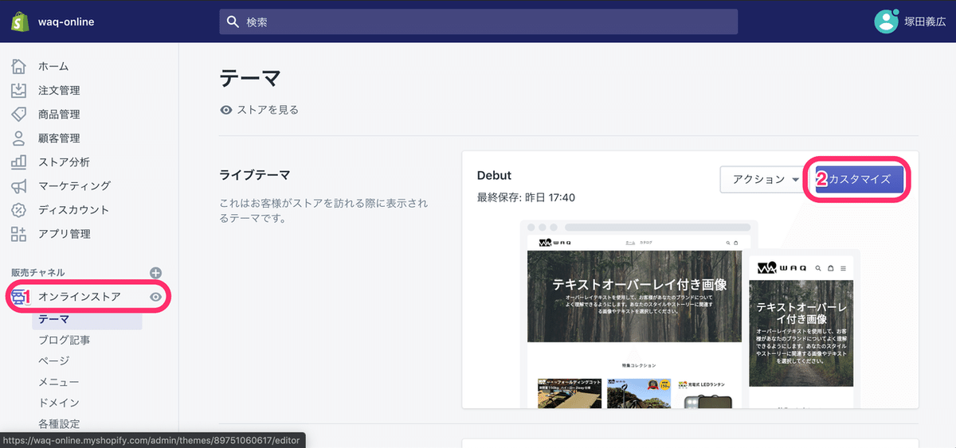Click the ライブテーマ heading
This screenshot has width=956, height=448.
(255, 174)
